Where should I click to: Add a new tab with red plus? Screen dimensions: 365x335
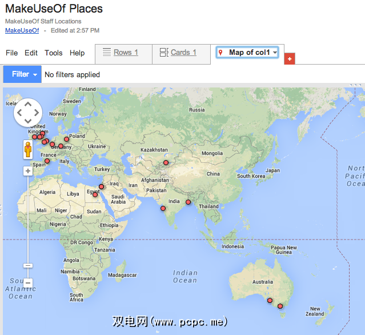click(290, 59)
